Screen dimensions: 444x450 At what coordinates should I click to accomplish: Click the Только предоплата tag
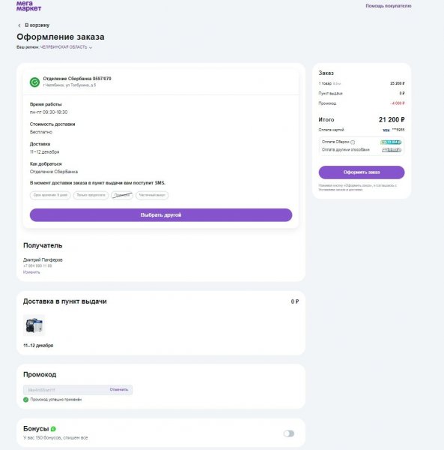[91, 195]
